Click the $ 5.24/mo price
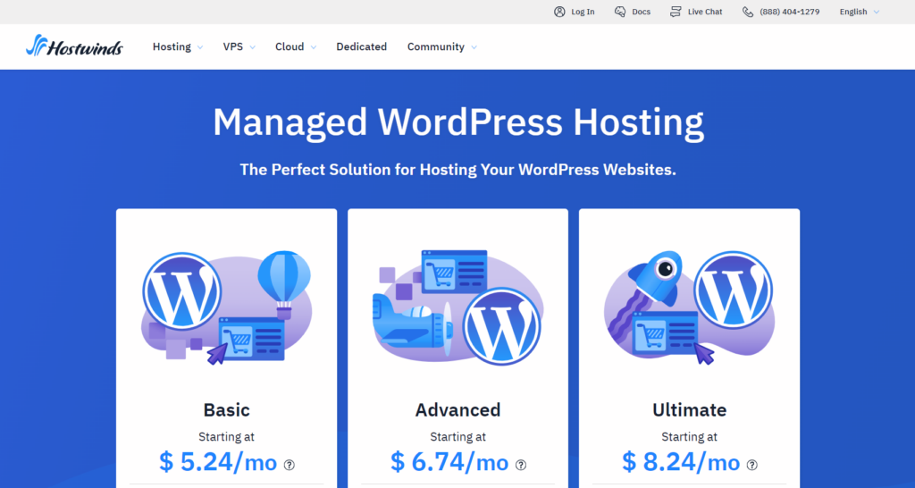This screenshot has width=915, height=488. tap(218, 462)
